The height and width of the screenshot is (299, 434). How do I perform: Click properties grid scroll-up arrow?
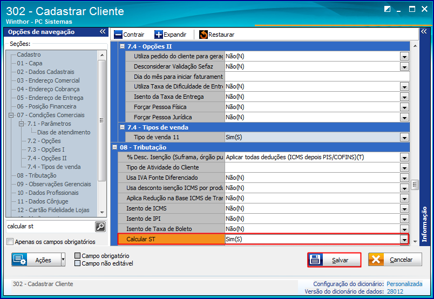[415, 46]
